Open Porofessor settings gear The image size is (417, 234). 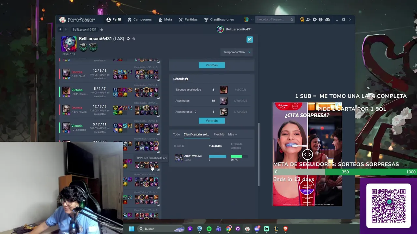pyautogui.click(x=314, y=19)
